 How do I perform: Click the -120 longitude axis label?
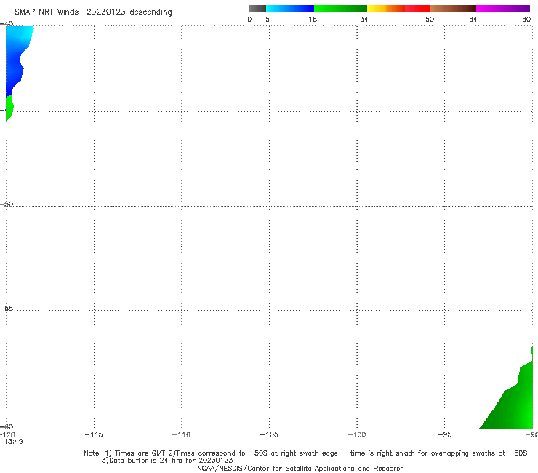[x=7, y=434]
